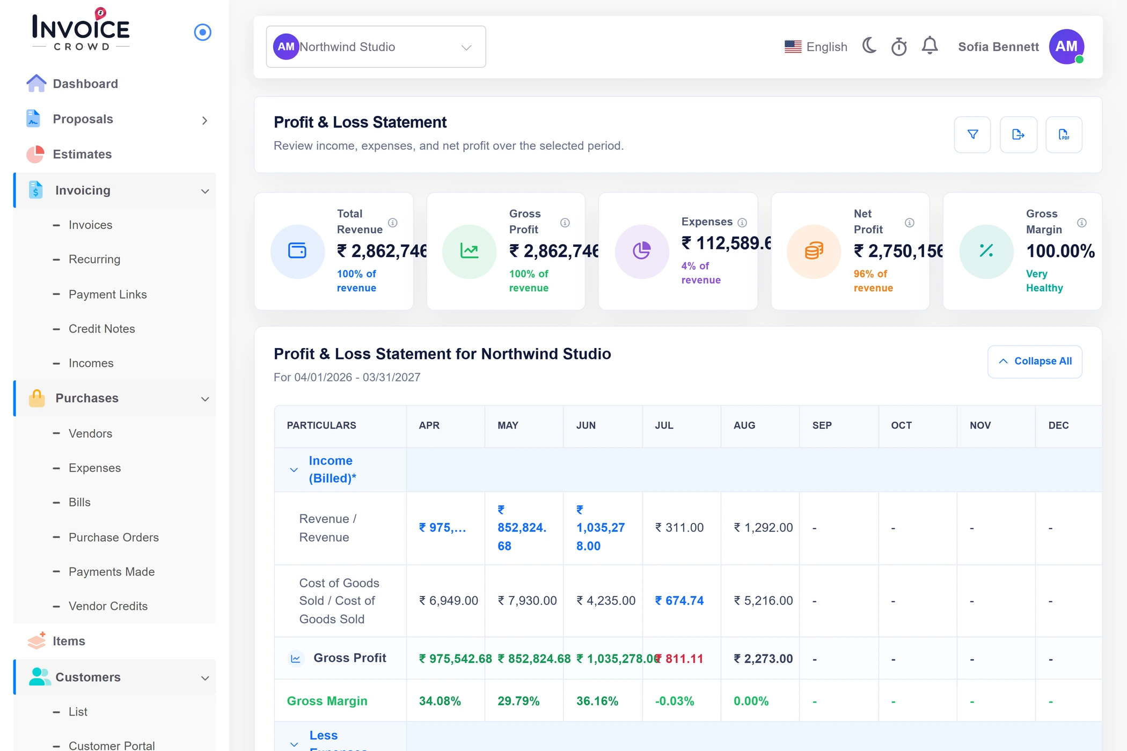
Task: Open Vendor Credits page
Action: tap(108, 606)
